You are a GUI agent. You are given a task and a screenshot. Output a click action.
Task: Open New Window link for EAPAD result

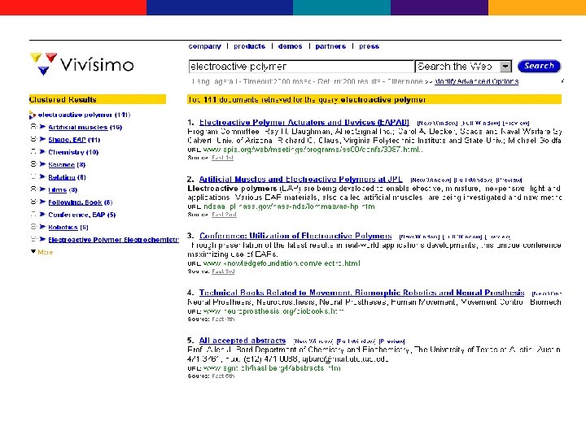(x=437, y=124)
